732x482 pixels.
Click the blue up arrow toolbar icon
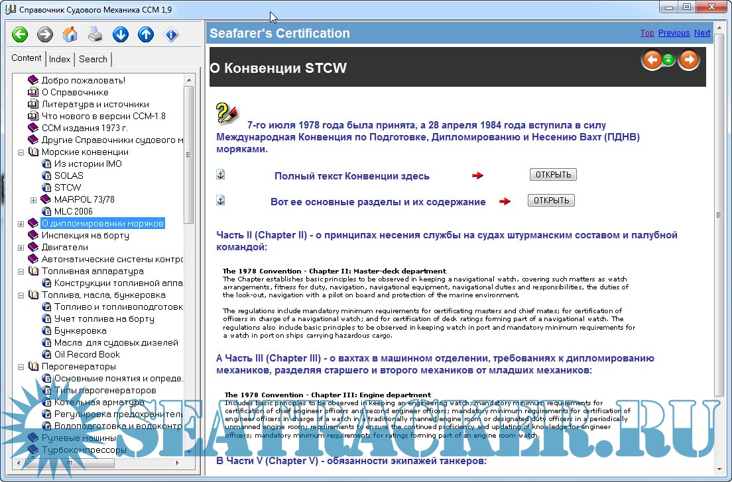click(x=146, y=34)
